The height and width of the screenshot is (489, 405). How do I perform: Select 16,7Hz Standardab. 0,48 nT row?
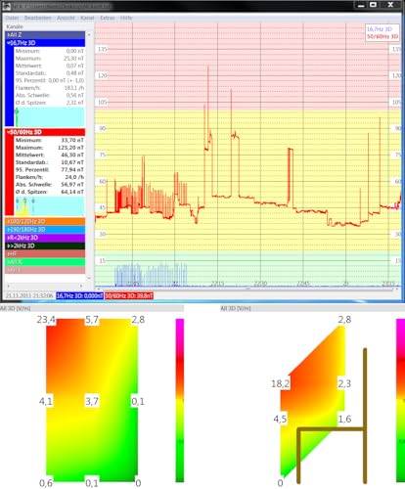tap(50, 73)
